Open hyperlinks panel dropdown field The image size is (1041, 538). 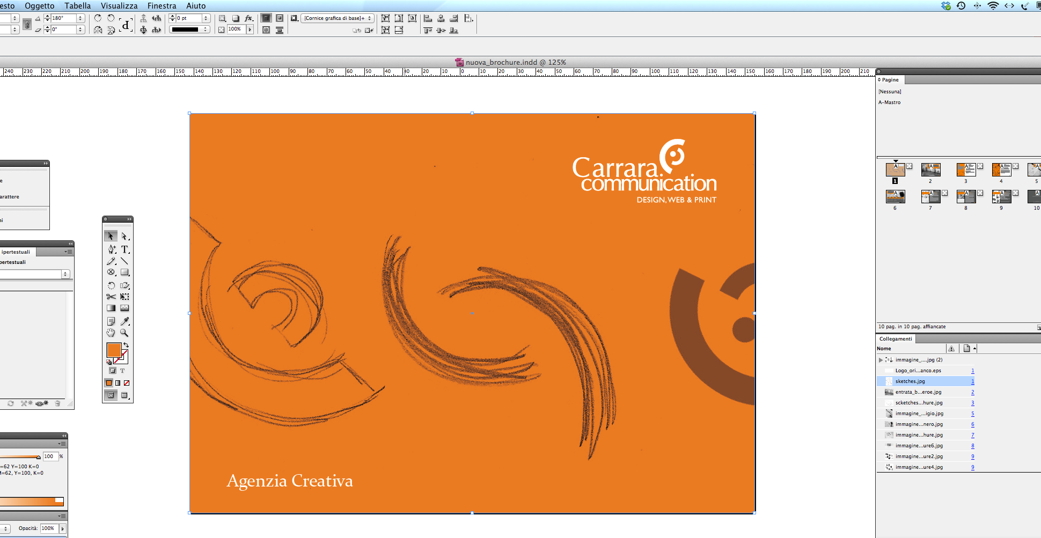35,274
